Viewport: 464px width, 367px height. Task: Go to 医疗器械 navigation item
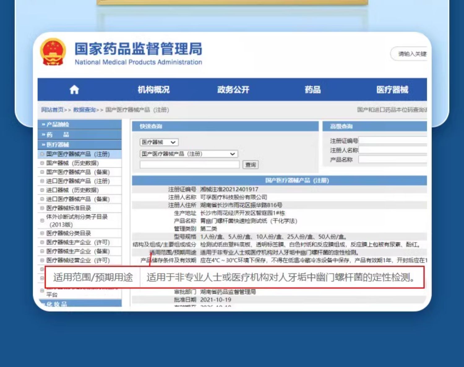392,90
